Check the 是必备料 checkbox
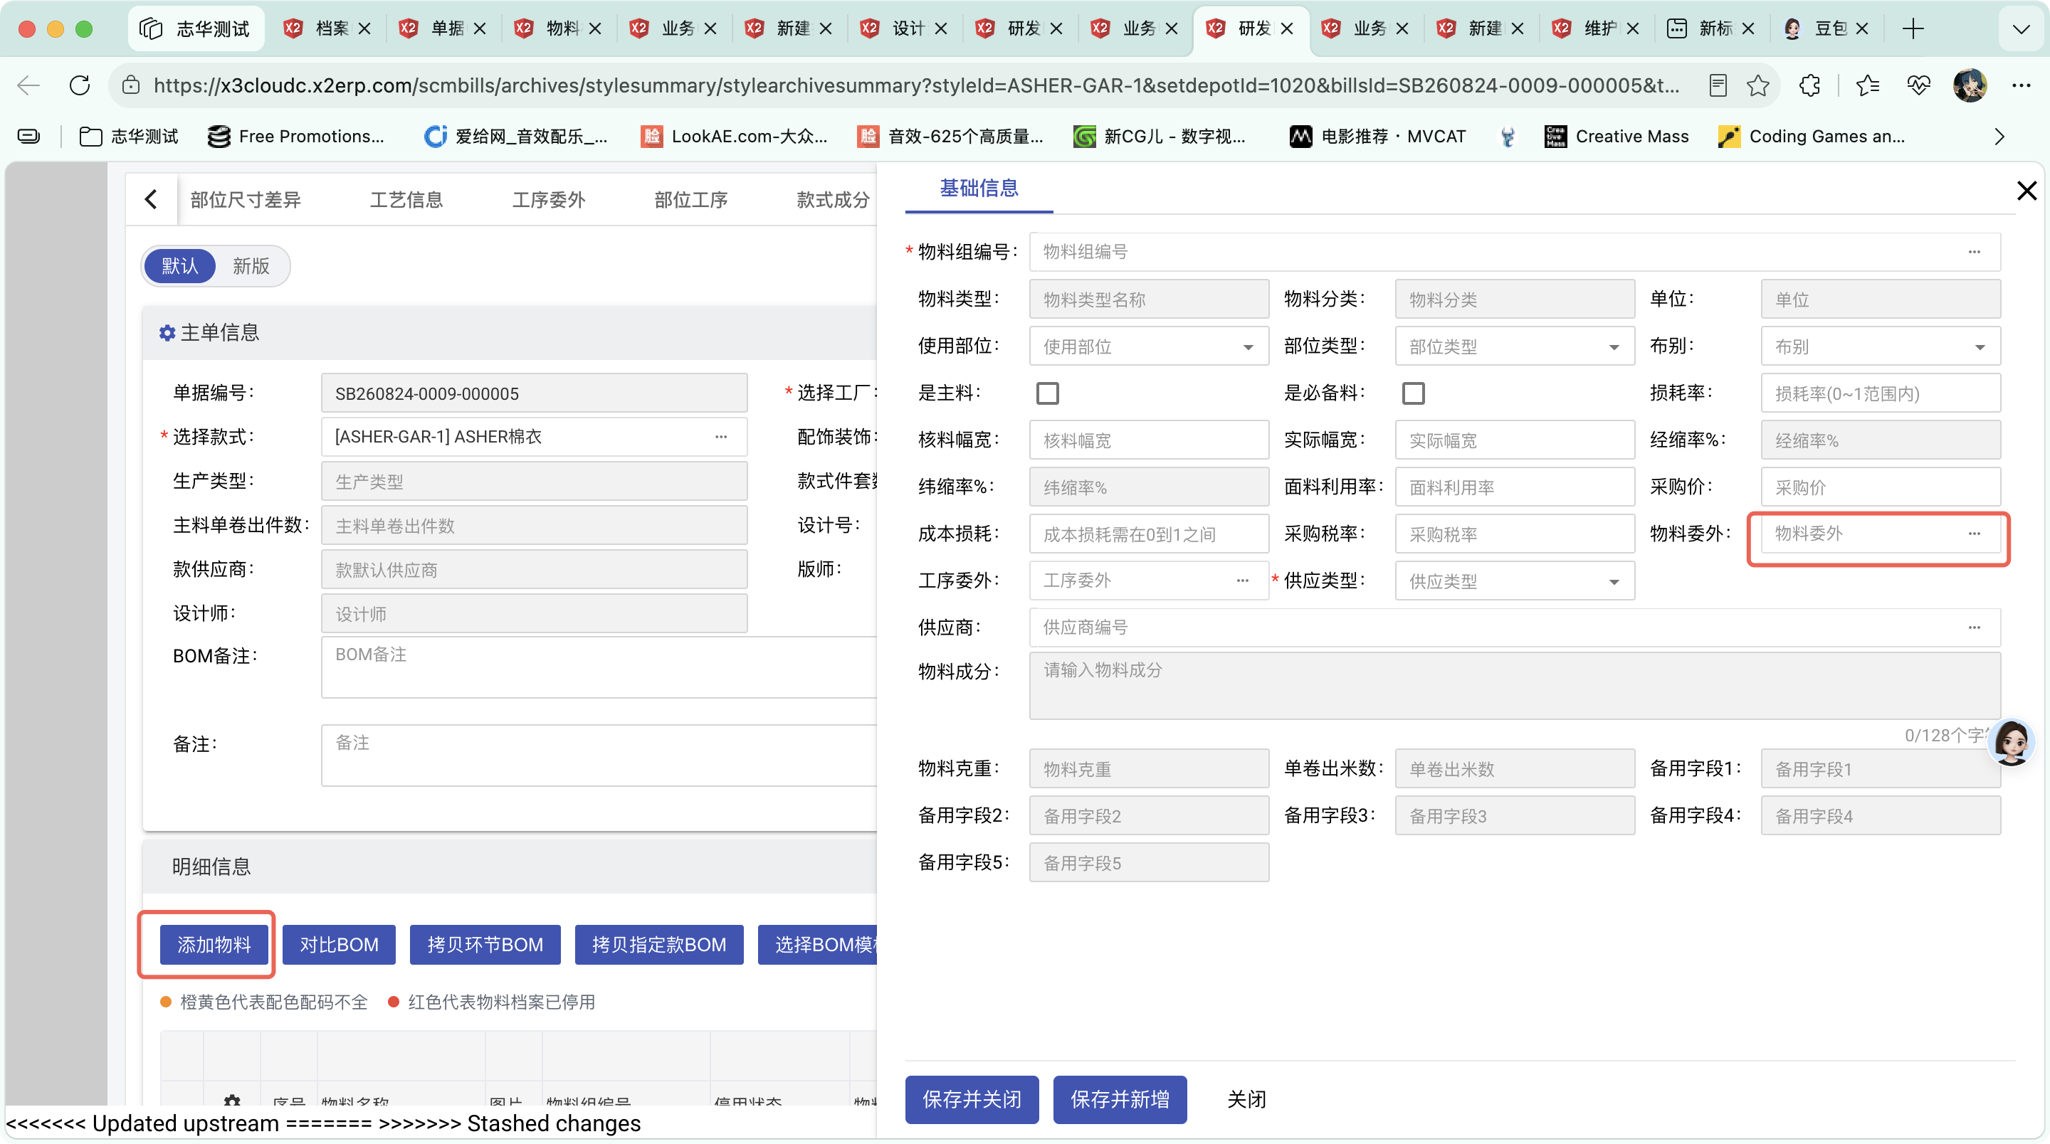Screen dimensions: 2050x1144 pos(1414,393)
